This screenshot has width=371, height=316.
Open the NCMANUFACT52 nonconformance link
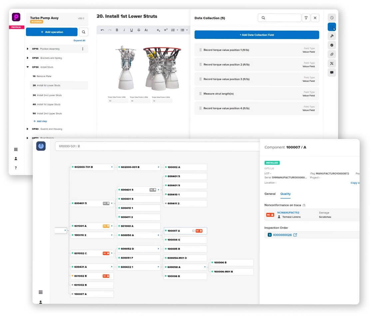click(288, 213)
